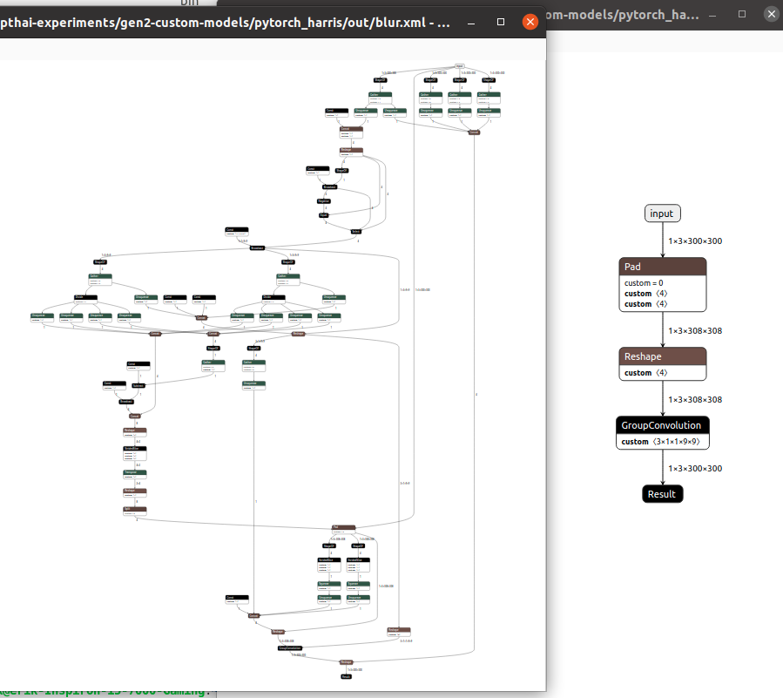
Task: Click the Pad node header in the right graph
Action: click(663, 267)
